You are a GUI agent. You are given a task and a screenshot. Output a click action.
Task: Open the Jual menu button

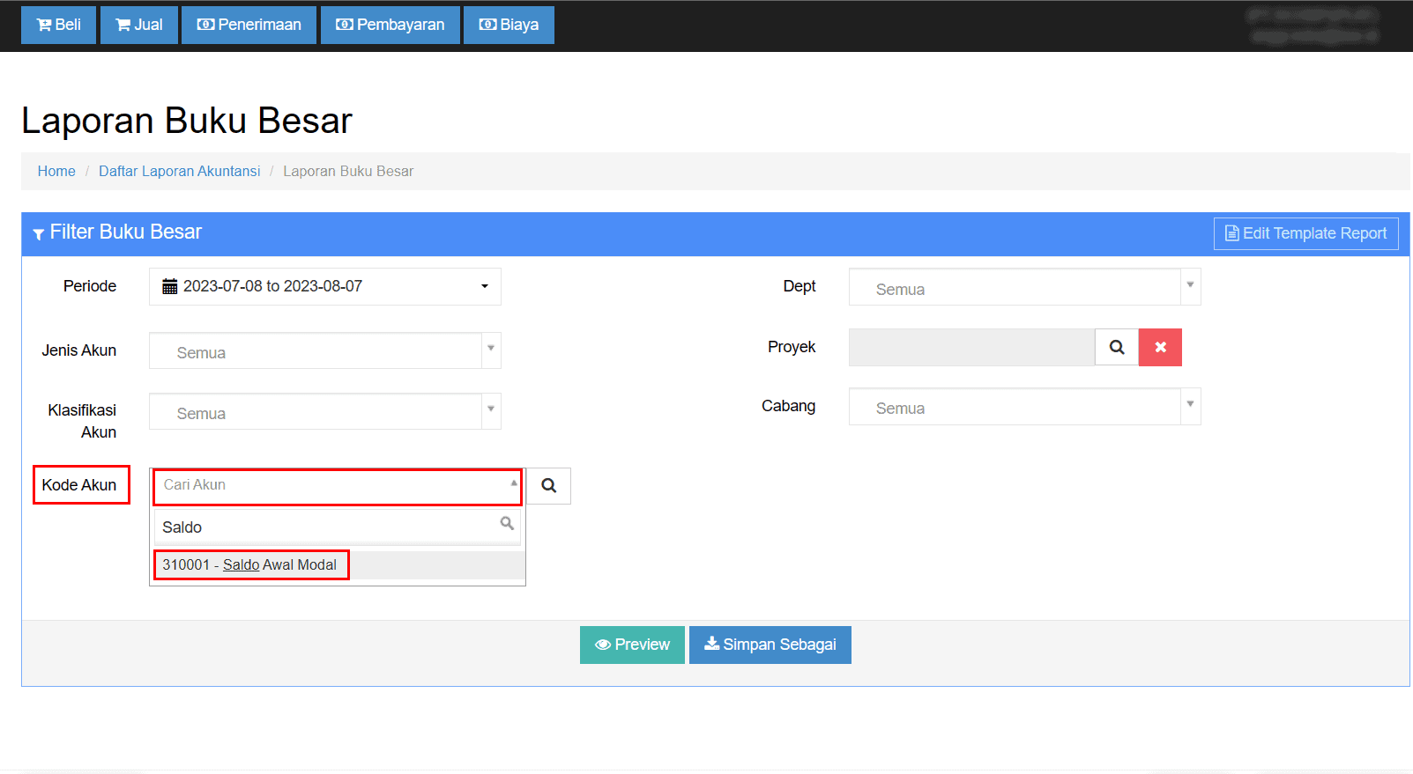click(139, 25)
